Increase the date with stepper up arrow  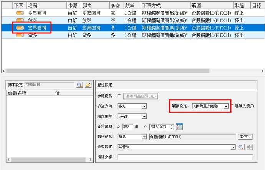(171, 125)
